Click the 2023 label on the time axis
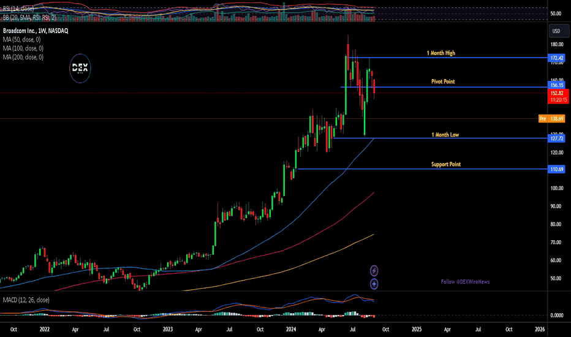The image size is (571, 337). (x=168, y=330)
